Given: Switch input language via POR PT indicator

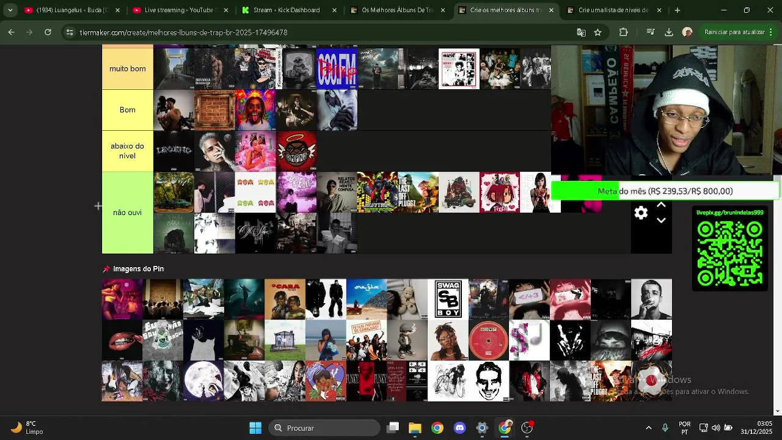Looking at the screenshot, I should 685,428.
